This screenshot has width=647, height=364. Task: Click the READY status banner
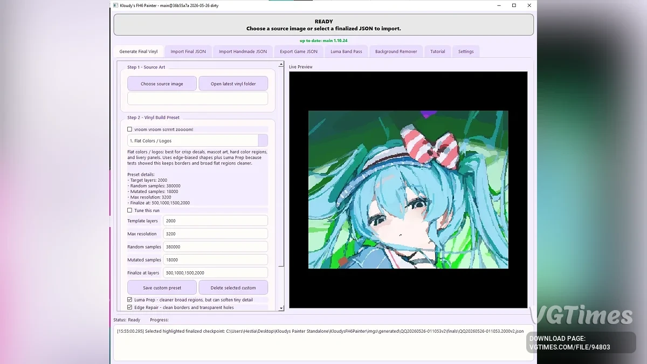323,25
